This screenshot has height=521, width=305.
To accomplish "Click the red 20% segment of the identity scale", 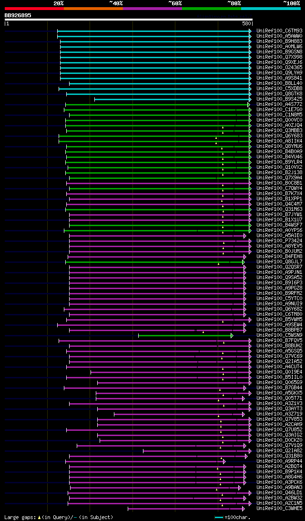I will [x=34, y=8].
